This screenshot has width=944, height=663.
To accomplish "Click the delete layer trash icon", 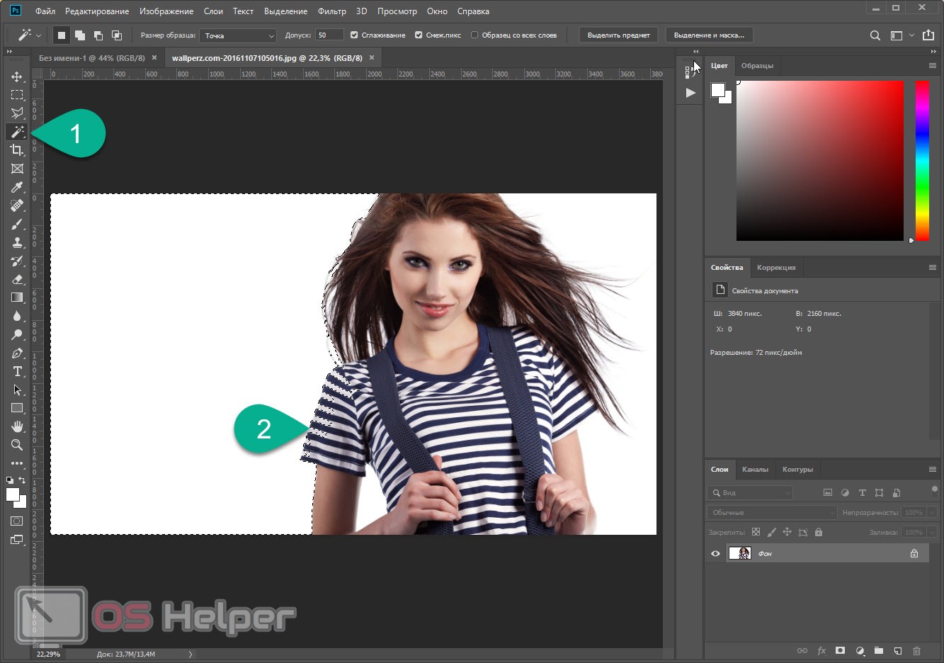I will pyautogui.click(x=917, y=651).
